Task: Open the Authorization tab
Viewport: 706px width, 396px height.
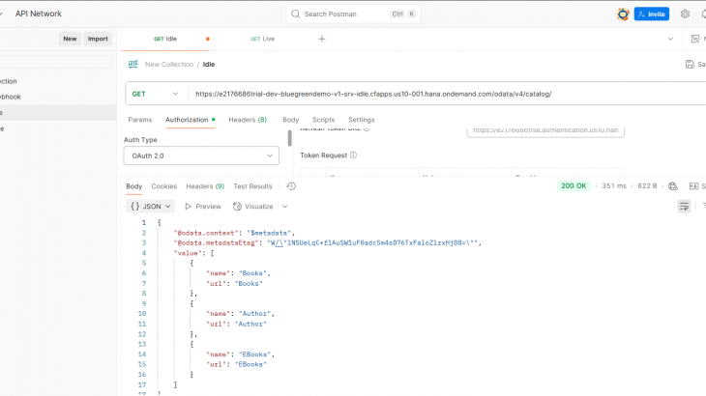Action: [187, 120]
